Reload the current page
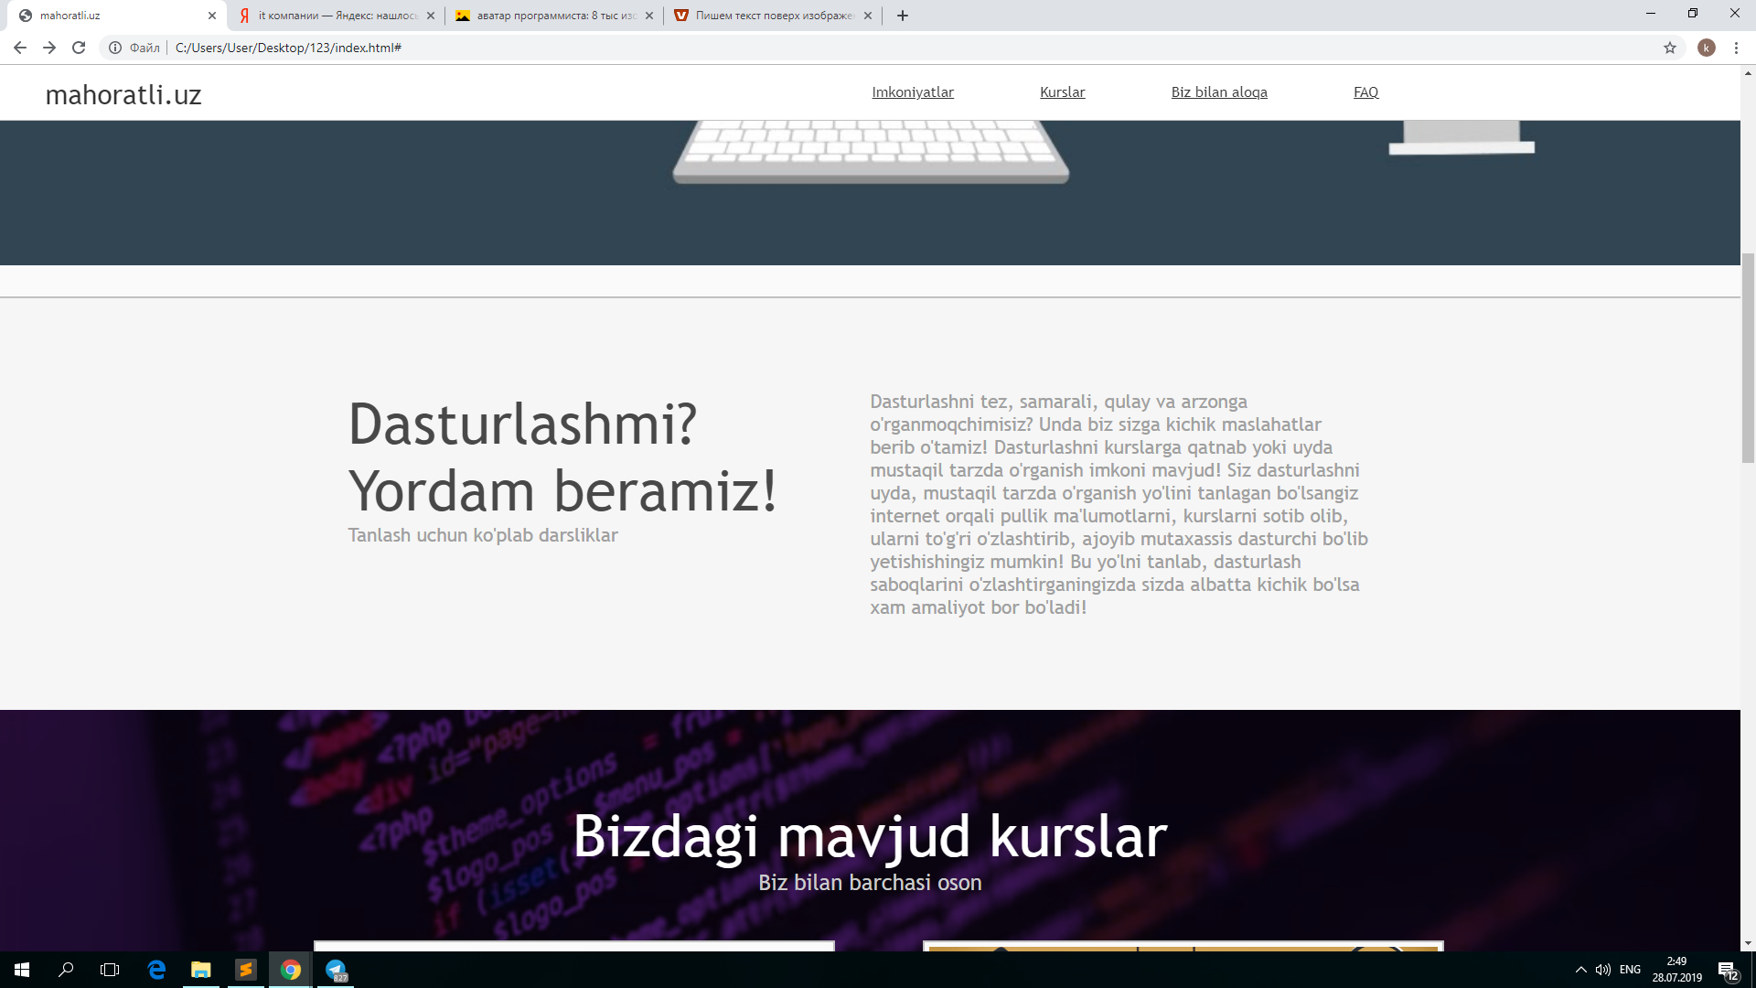Screen dimensions: 1756x988 coord(79,48)
